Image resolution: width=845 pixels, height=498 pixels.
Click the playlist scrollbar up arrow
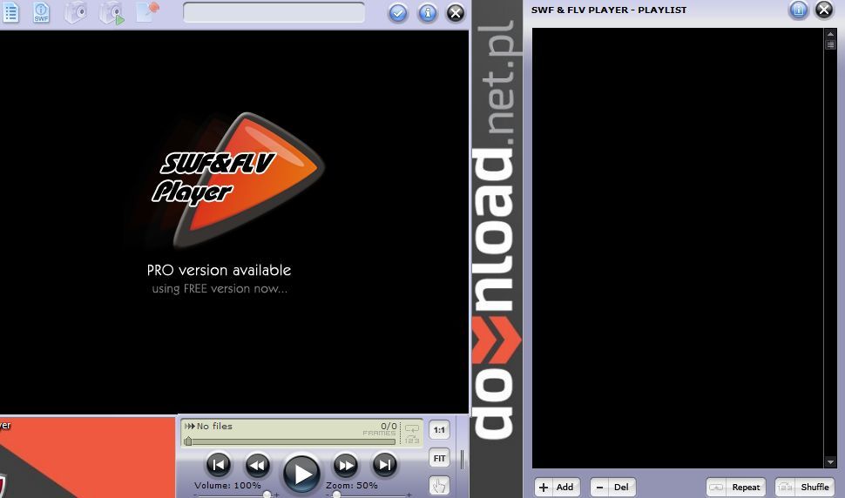pos(830,34)
